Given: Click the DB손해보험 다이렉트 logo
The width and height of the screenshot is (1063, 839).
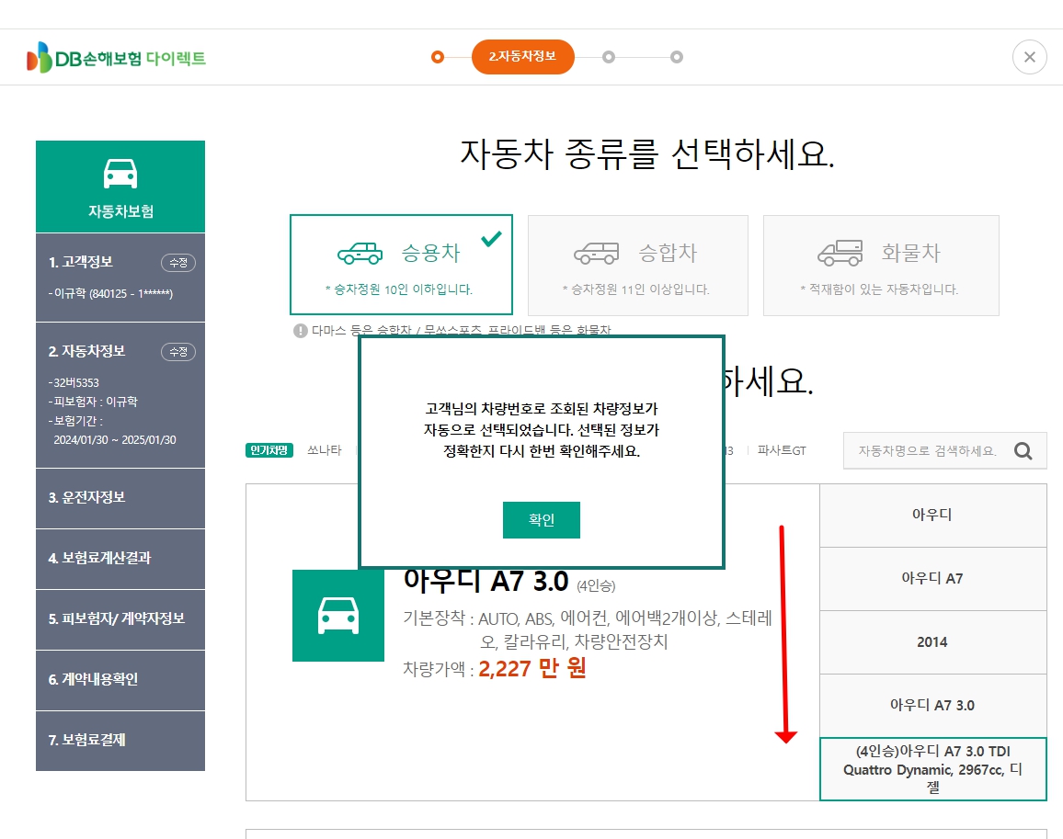Looking at the screenshot, I should pyautogui.click(x=116, y=58).
